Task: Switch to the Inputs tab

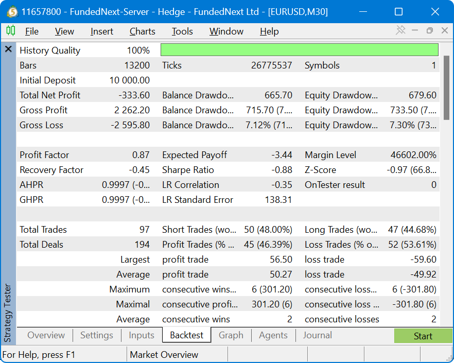Action: (142, 335)
